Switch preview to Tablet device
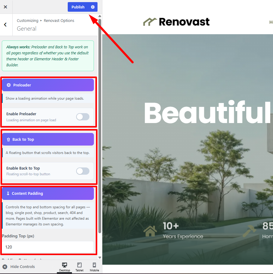Screen dimensions: 273x274 (x=79, y=267)
